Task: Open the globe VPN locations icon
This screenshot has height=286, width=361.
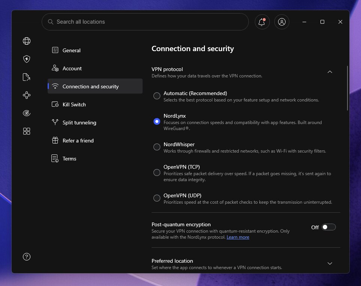Action: coord(27,41)
